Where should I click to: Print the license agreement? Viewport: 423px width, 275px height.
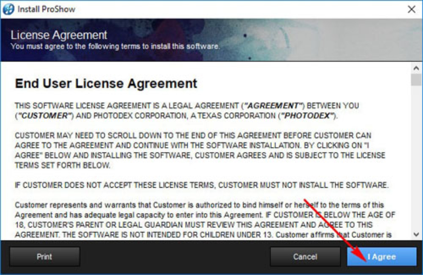44,256
